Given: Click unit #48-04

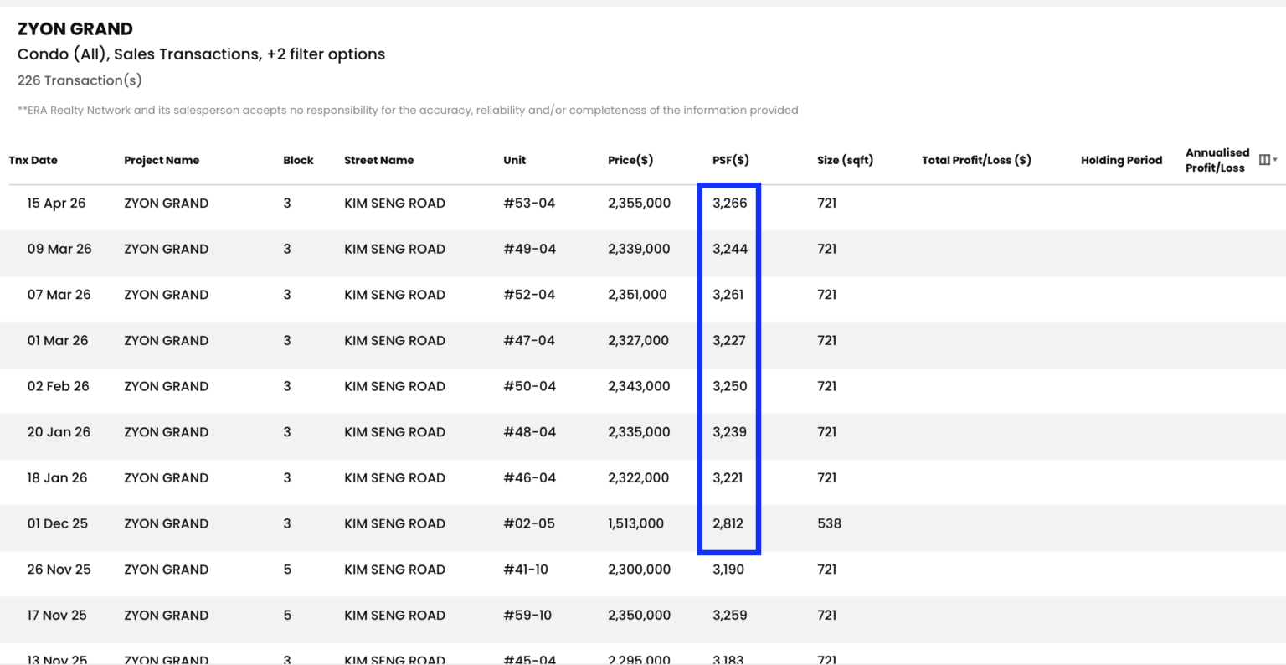Looking at the screenshot, I should click(529, 432).
